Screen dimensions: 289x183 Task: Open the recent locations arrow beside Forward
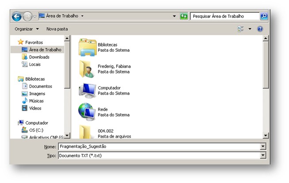point(34,17)
